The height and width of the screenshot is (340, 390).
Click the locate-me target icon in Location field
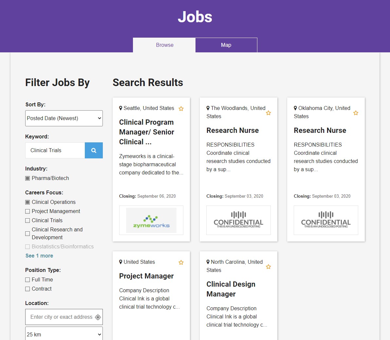98,317
